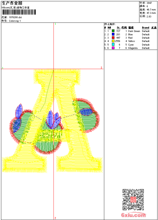Select the Dark Green description text
Screen dimensions: 158x220
coord(134,31)
